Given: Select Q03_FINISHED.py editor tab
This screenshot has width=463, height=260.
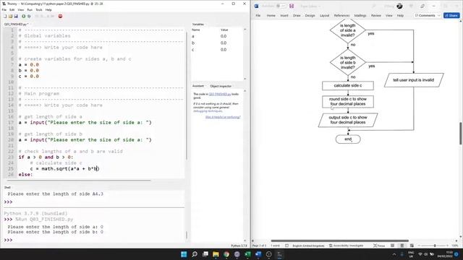Looking at the screenshot, I should [x=16, y=24].
